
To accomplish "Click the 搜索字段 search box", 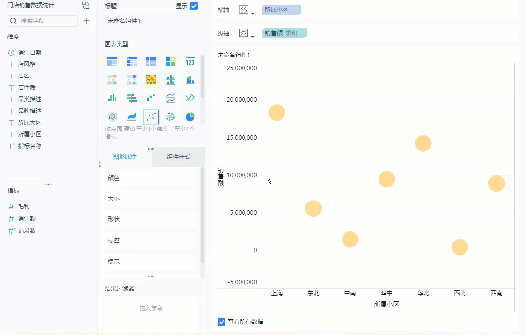I will [x=42, y=21].
